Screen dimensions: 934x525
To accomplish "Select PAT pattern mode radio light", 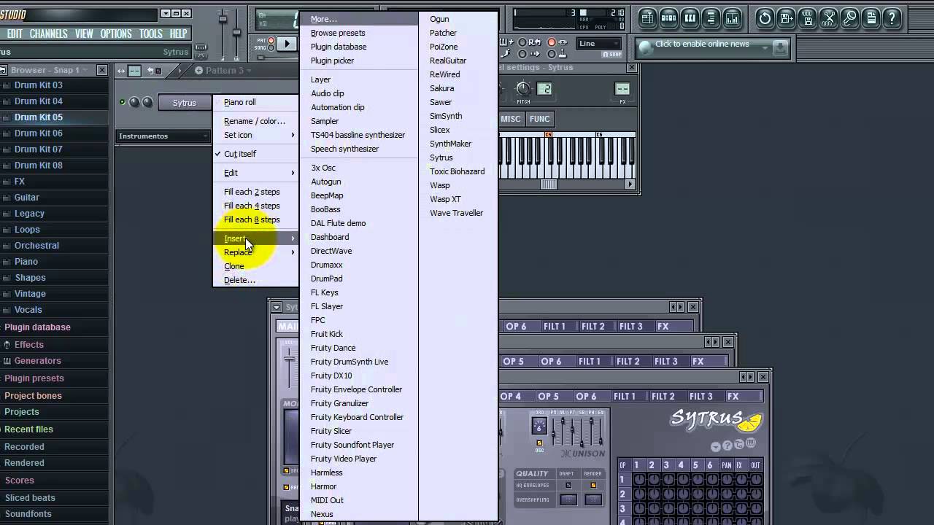I will click(x=271, y=40).
